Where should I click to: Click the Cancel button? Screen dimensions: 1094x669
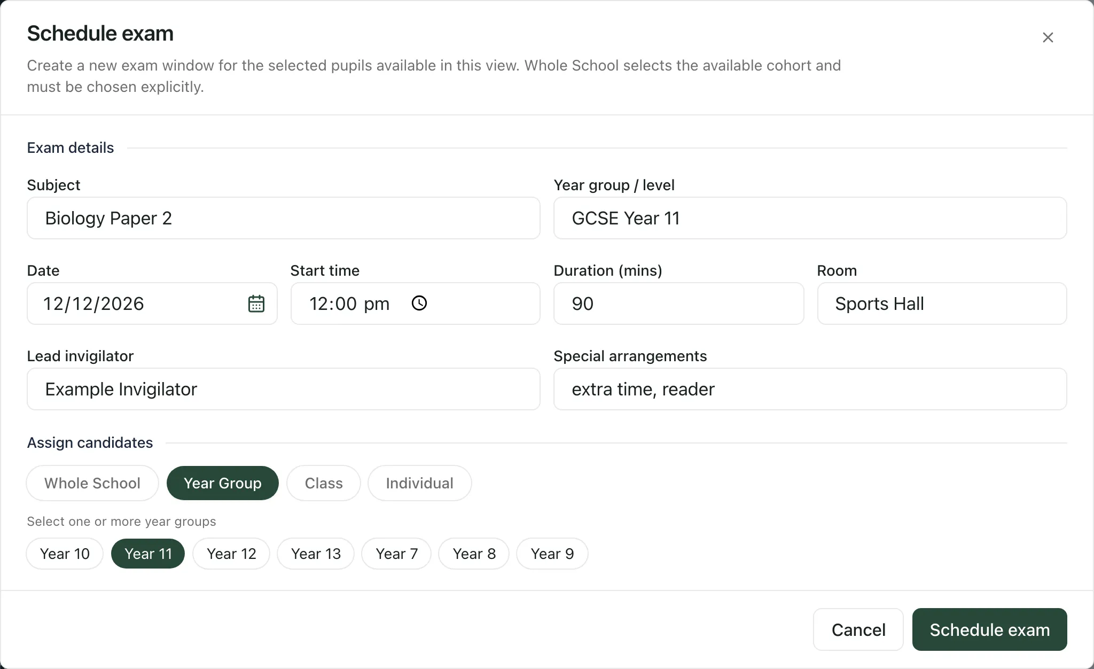[x=858, y=629]
